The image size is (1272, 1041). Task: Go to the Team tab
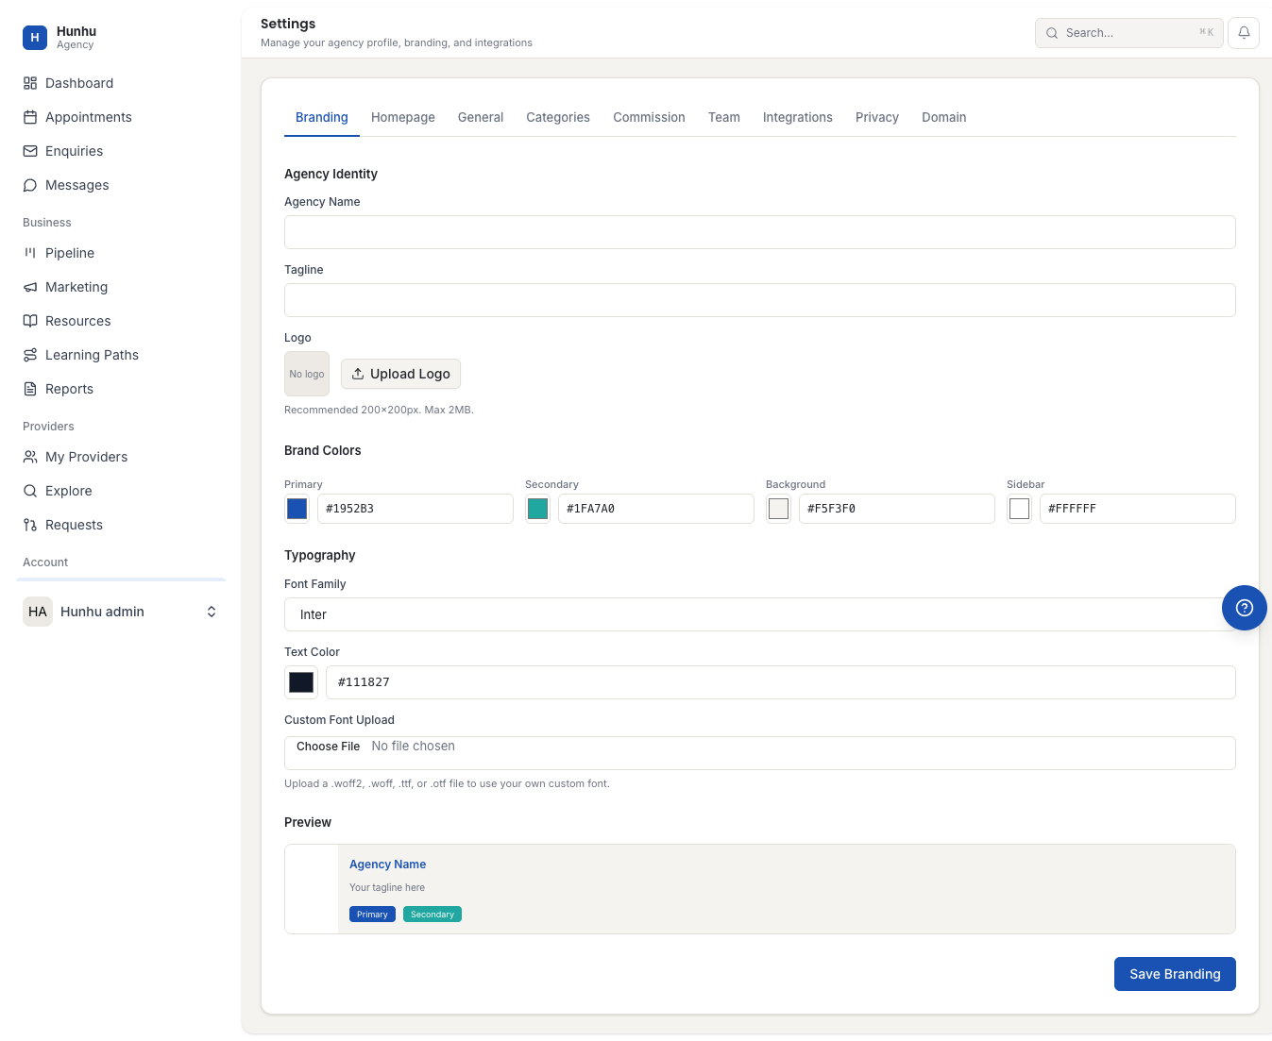(724, 117)
